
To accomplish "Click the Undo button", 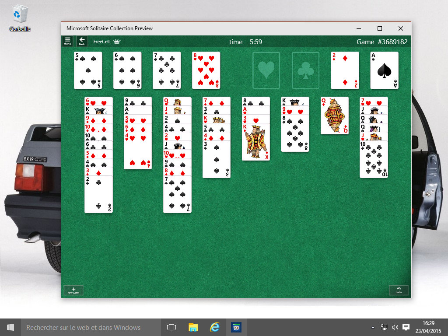I will click(x=399, y=290).
